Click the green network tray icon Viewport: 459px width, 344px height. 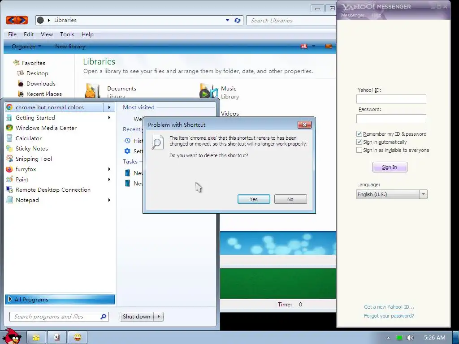(399, 338)
